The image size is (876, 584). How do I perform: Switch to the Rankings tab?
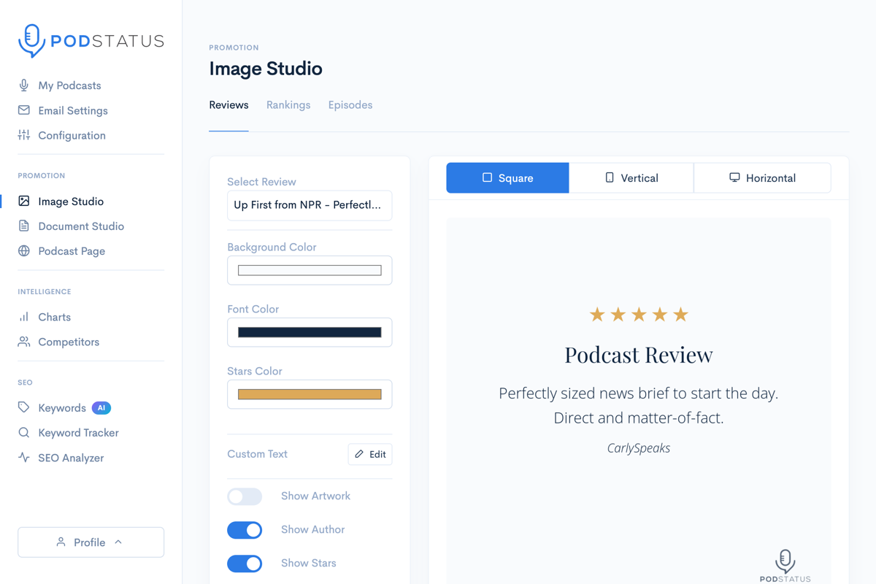(x=288, y=105)
